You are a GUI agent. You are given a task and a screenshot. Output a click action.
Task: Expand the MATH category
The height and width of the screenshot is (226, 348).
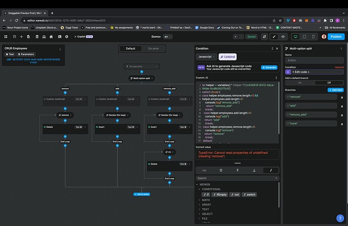point(199,200)
